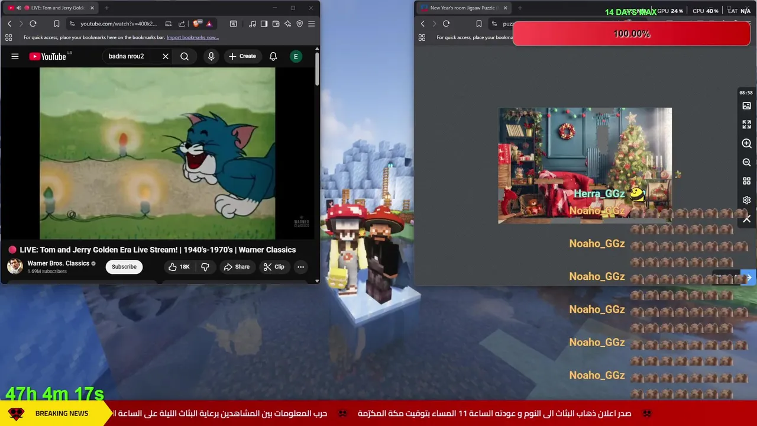Start voice search with the microphone icon
757x426 pixels.
[x=211, y=56]
